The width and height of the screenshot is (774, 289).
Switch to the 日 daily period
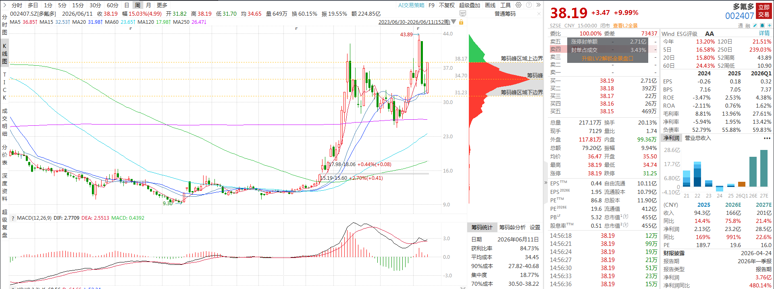pyautogui.click(x=127, y=5)
